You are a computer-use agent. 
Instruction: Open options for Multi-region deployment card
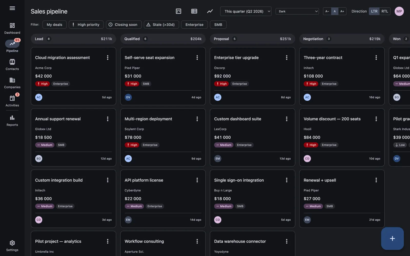click(197, 119)
